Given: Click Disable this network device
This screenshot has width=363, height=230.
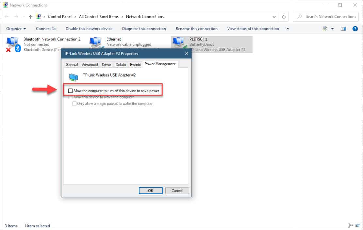Looking at the screenshot, I should click(x=89, y=29).
